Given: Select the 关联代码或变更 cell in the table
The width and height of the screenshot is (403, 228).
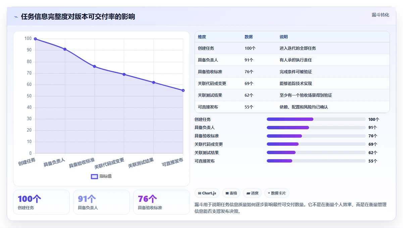Looking at the screenshot, I should pyautogui.click(x=212, y=84).
